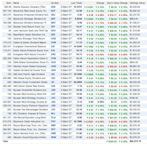Select total holdings value $86,575.78
Image resolution: width=147 pixels, height=146 pixels.
coord(135,141)
